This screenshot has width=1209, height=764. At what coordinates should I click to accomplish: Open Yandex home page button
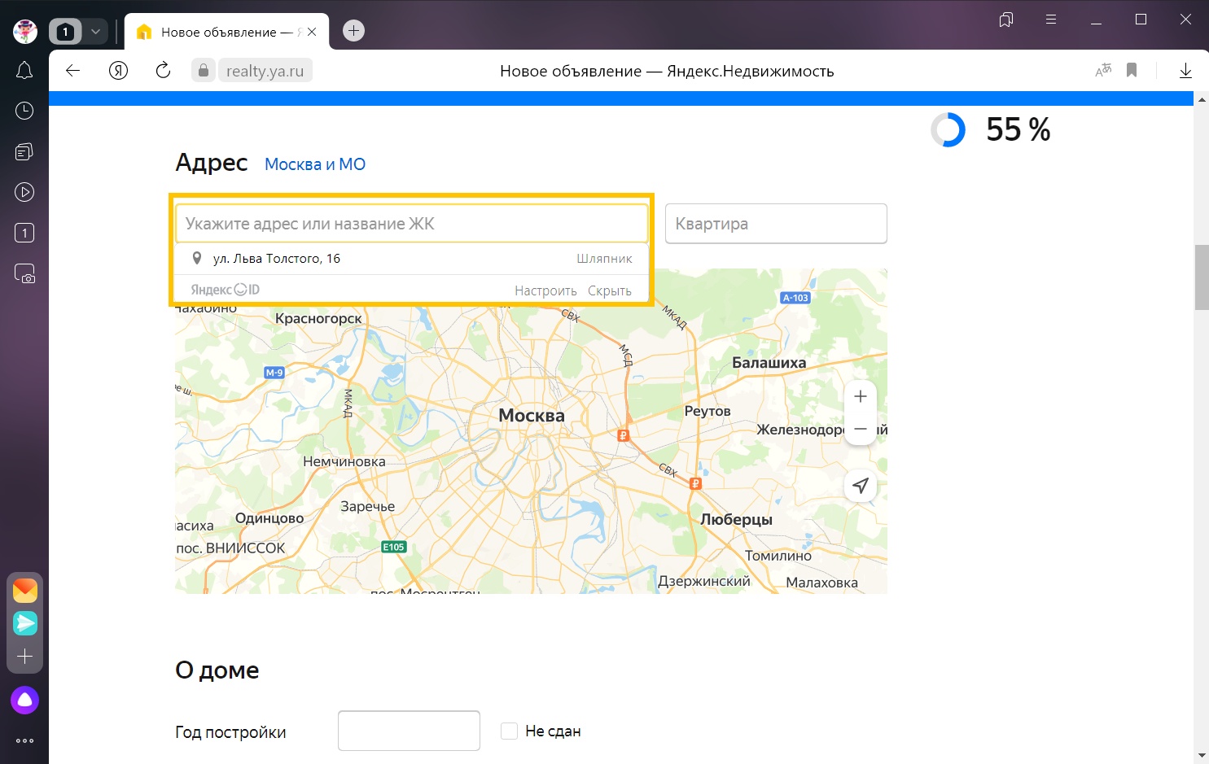pos(119,71)
